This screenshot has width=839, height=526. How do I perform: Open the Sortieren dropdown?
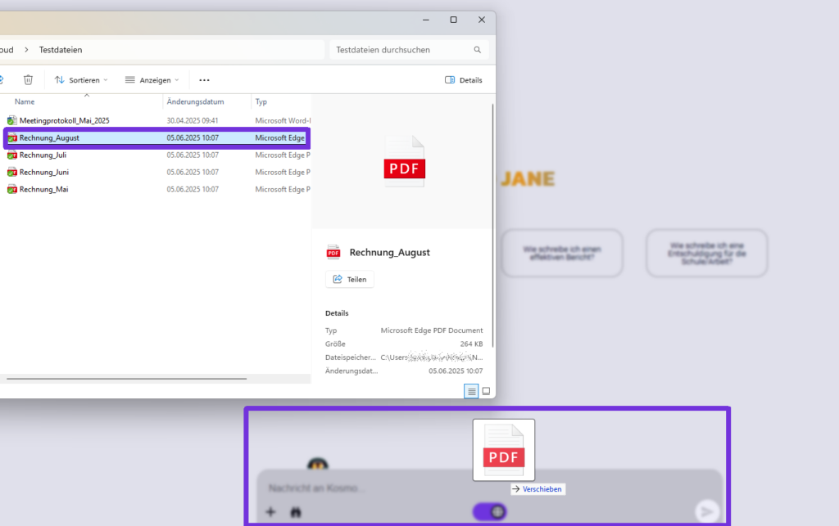(x=81, y=80)
